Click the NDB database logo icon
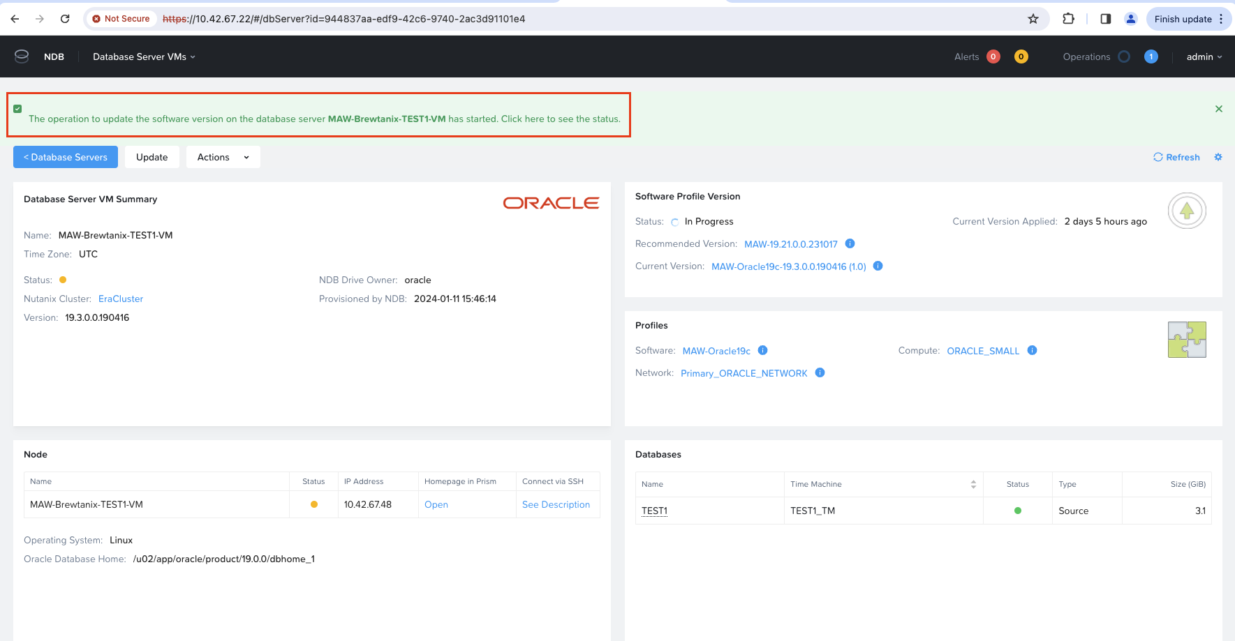Viewport: 1235px width, 641px height. [x=22, y=56]
